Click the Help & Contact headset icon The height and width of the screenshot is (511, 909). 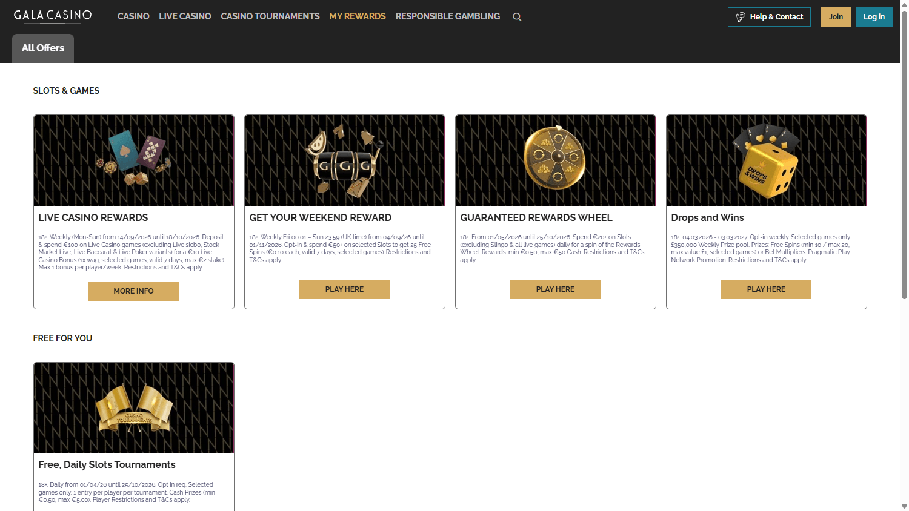741,17
